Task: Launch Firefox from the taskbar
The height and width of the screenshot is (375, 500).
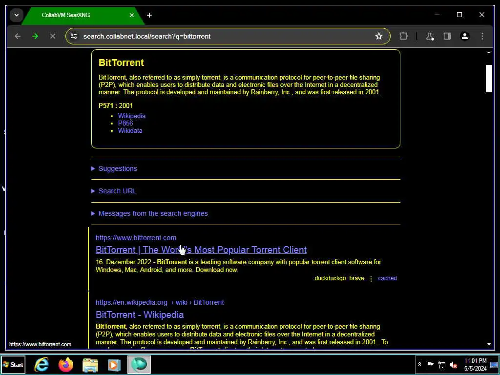Action: pos(66,364)
